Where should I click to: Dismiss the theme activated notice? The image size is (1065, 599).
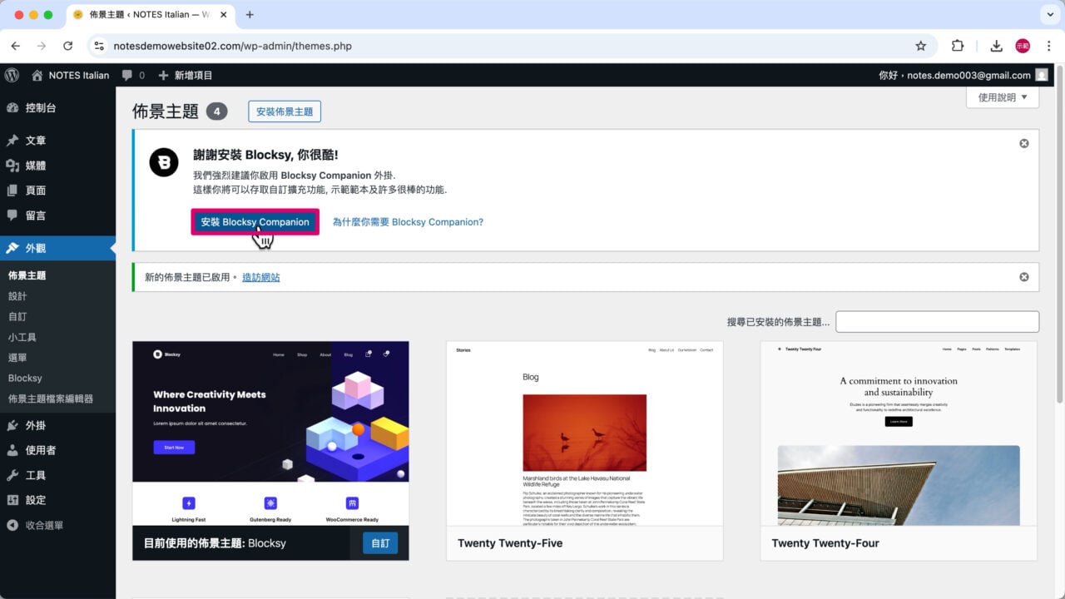click(1023, 276)
